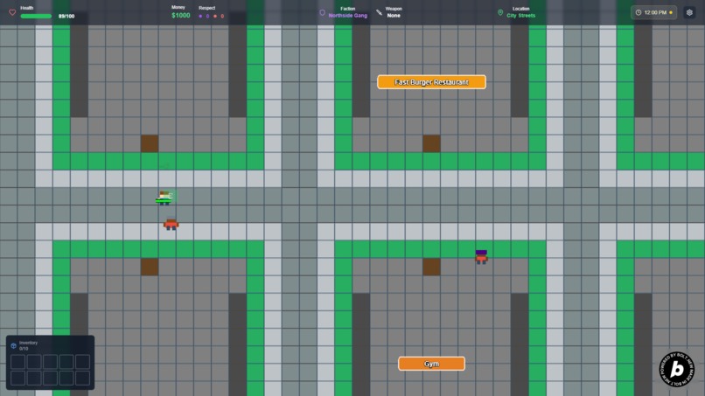Image resolution: width=705 pixels, height=396 pixels.
Task: Click the clock icon in the time box
Action: [639, 12]
